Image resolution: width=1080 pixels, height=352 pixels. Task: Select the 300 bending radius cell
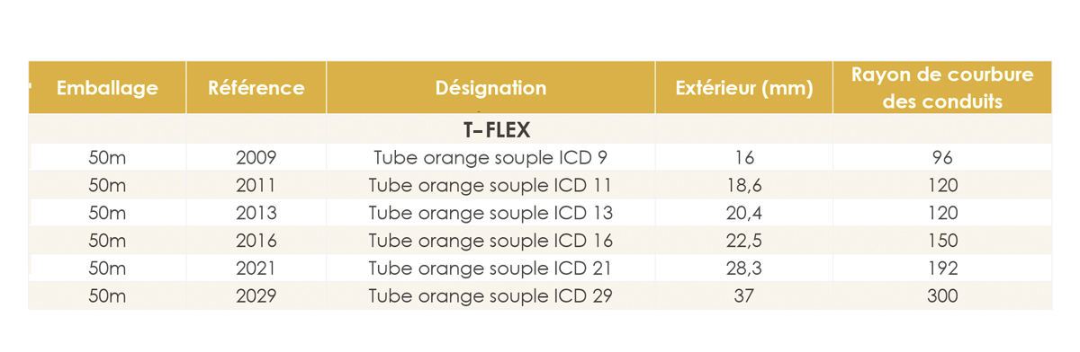942,295
